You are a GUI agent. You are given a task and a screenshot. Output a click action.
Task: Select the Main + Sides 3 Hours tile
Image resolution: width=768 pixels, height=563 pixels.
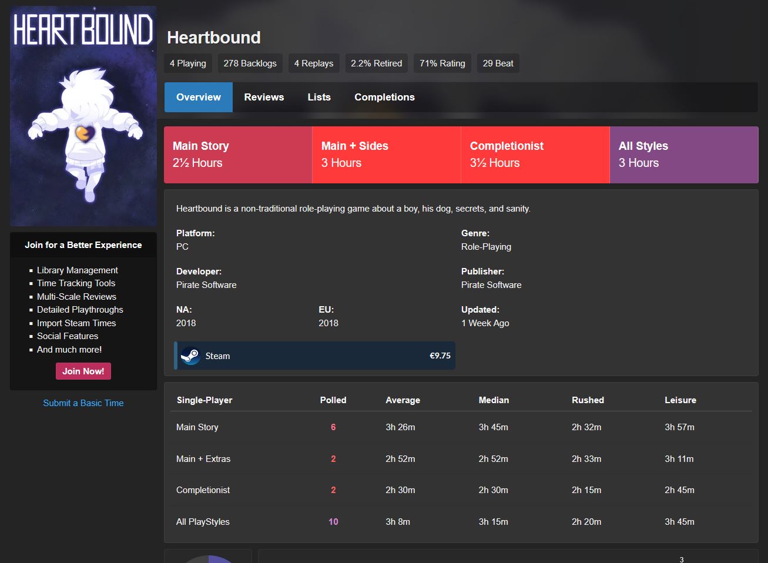387,155
